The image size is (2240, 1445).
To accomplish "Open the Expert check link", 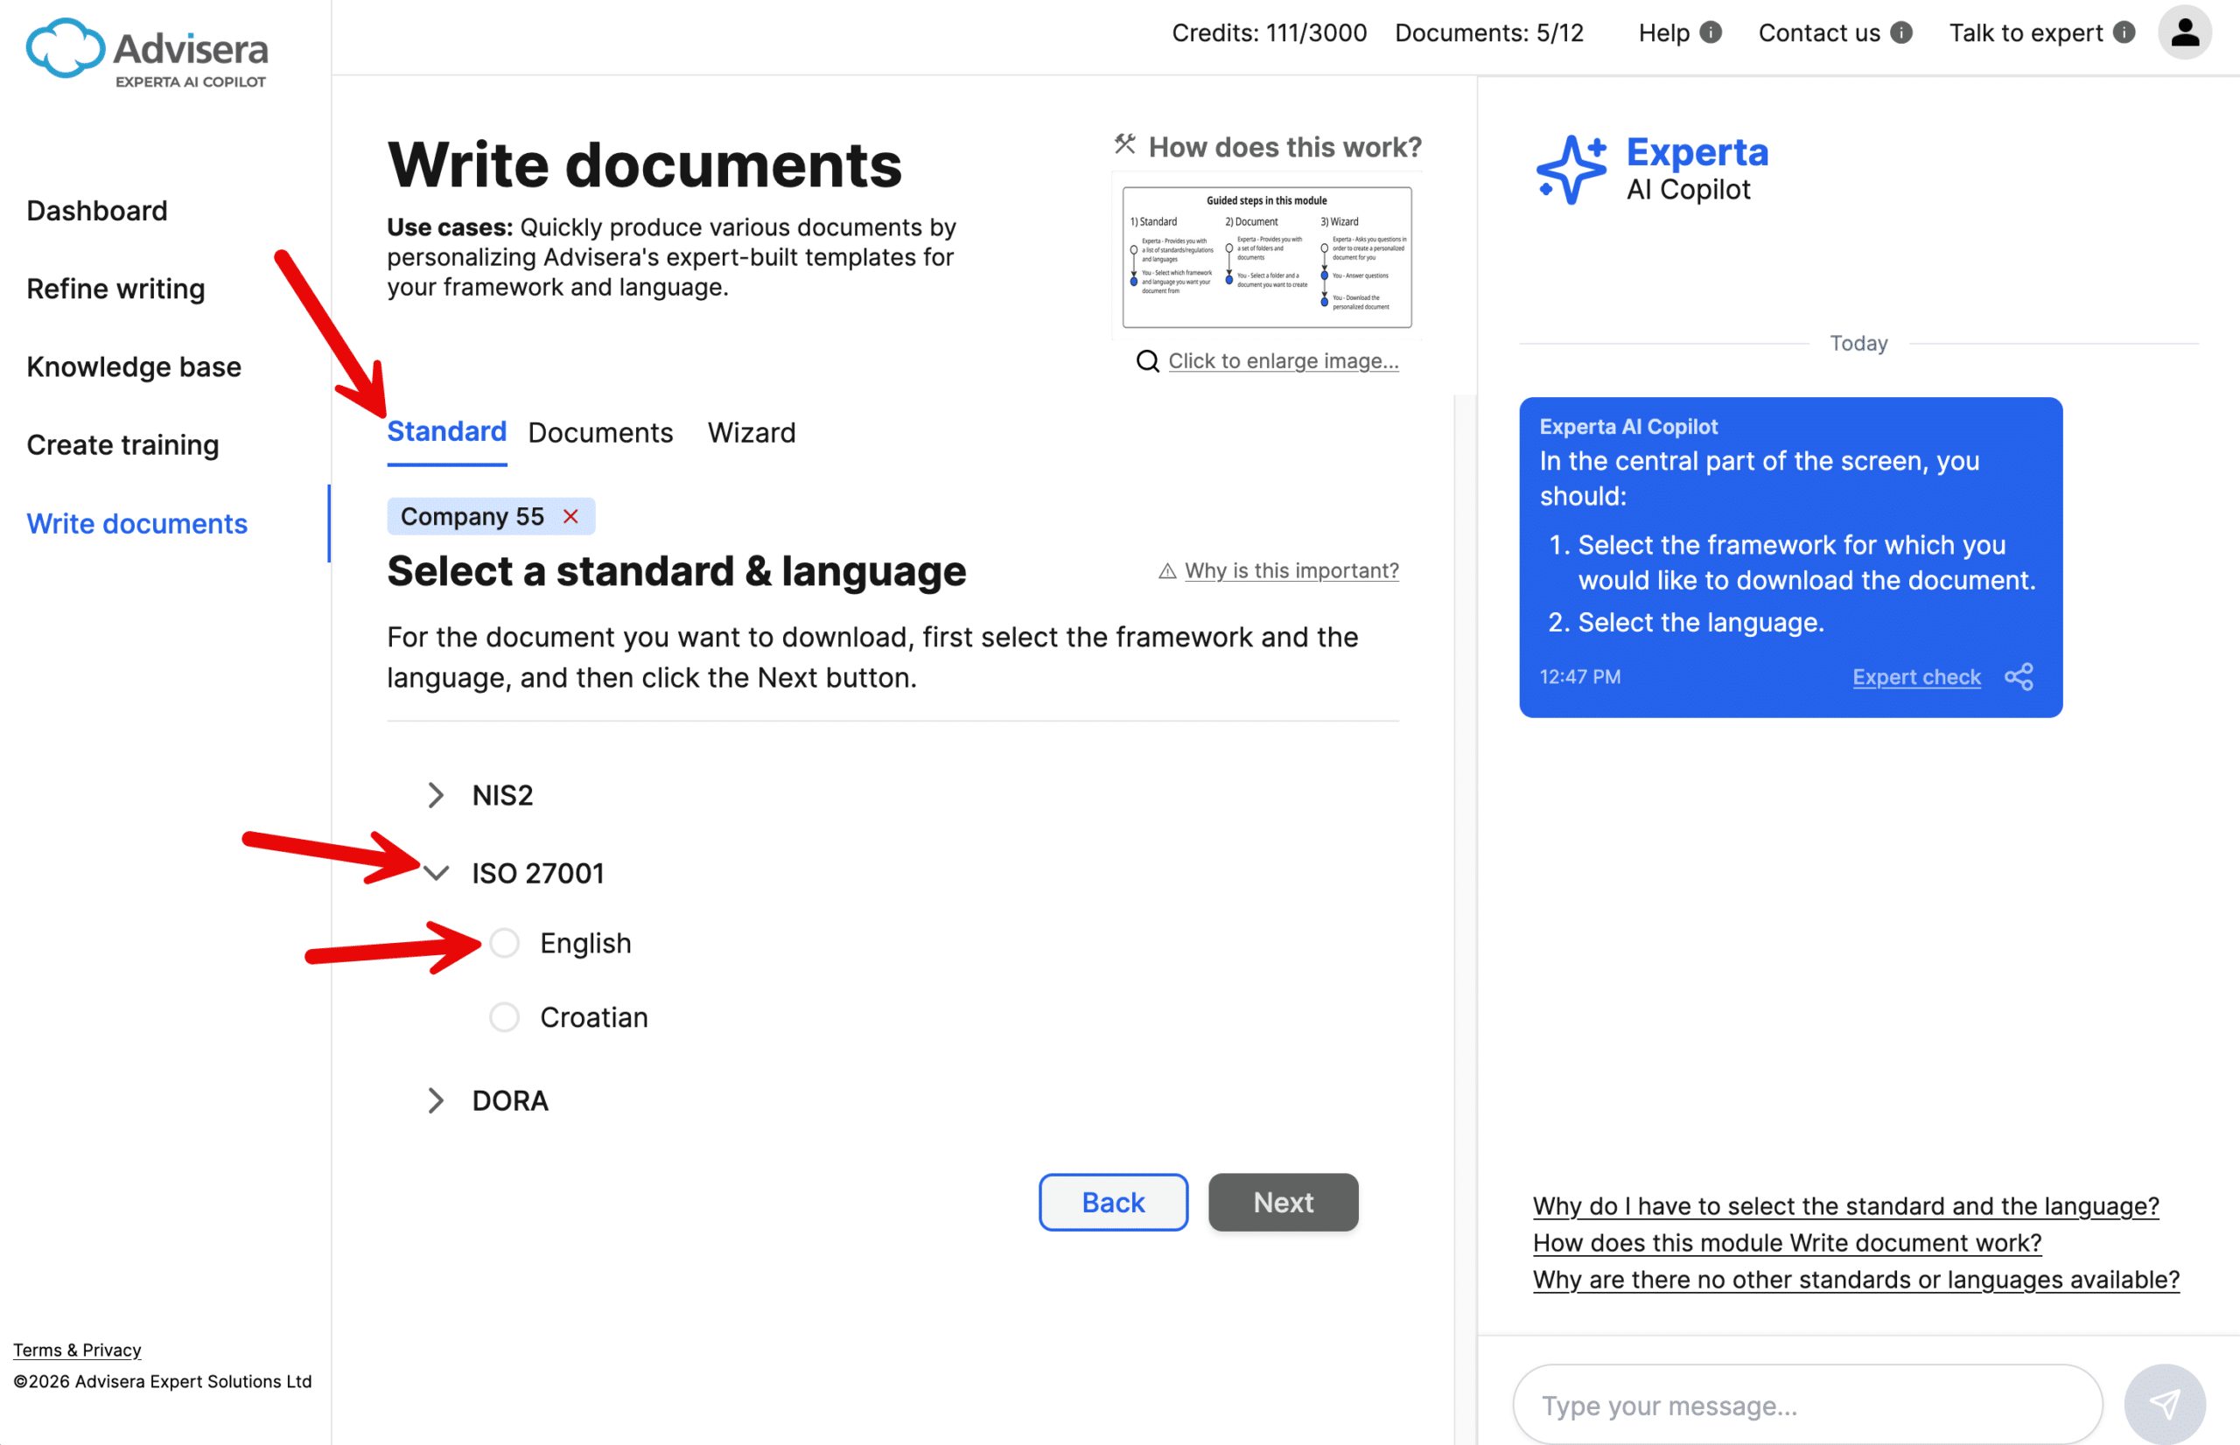I will pos(1917,675).
